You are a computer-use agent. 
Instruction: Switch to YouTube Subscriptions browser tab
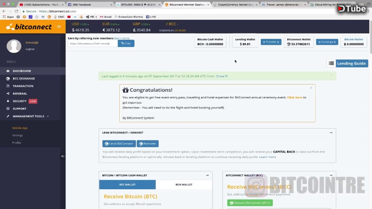tap(42, 5)
